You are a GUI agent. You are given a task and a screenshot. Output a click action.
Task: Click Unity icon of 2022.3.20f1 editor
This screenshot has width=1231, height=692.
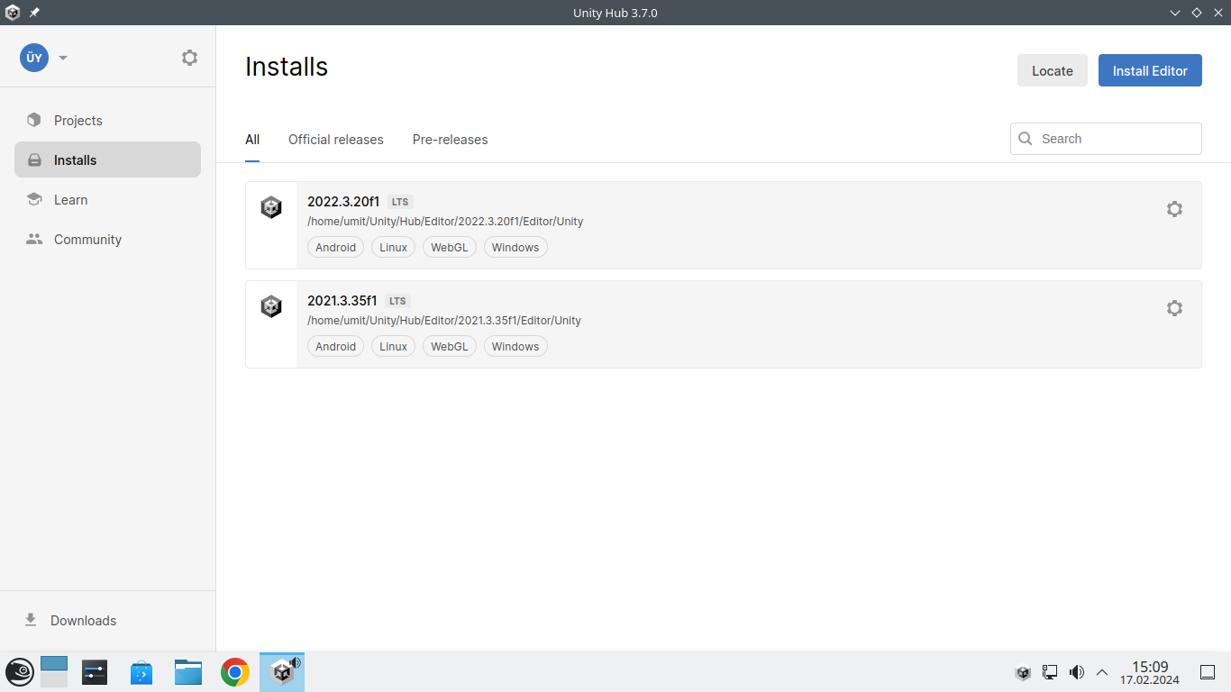point(271,208)
